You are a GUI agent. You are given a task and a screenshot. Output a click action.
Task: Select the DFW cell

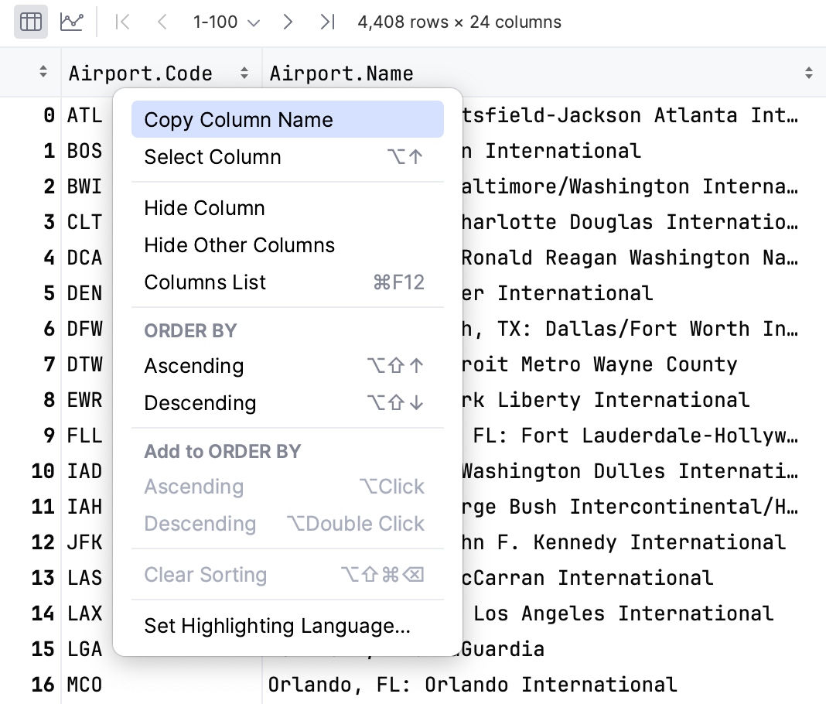(85, 329)
